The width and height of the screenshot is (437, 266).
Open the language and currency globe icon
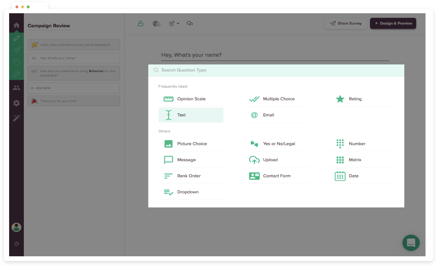tap(157, 24)
